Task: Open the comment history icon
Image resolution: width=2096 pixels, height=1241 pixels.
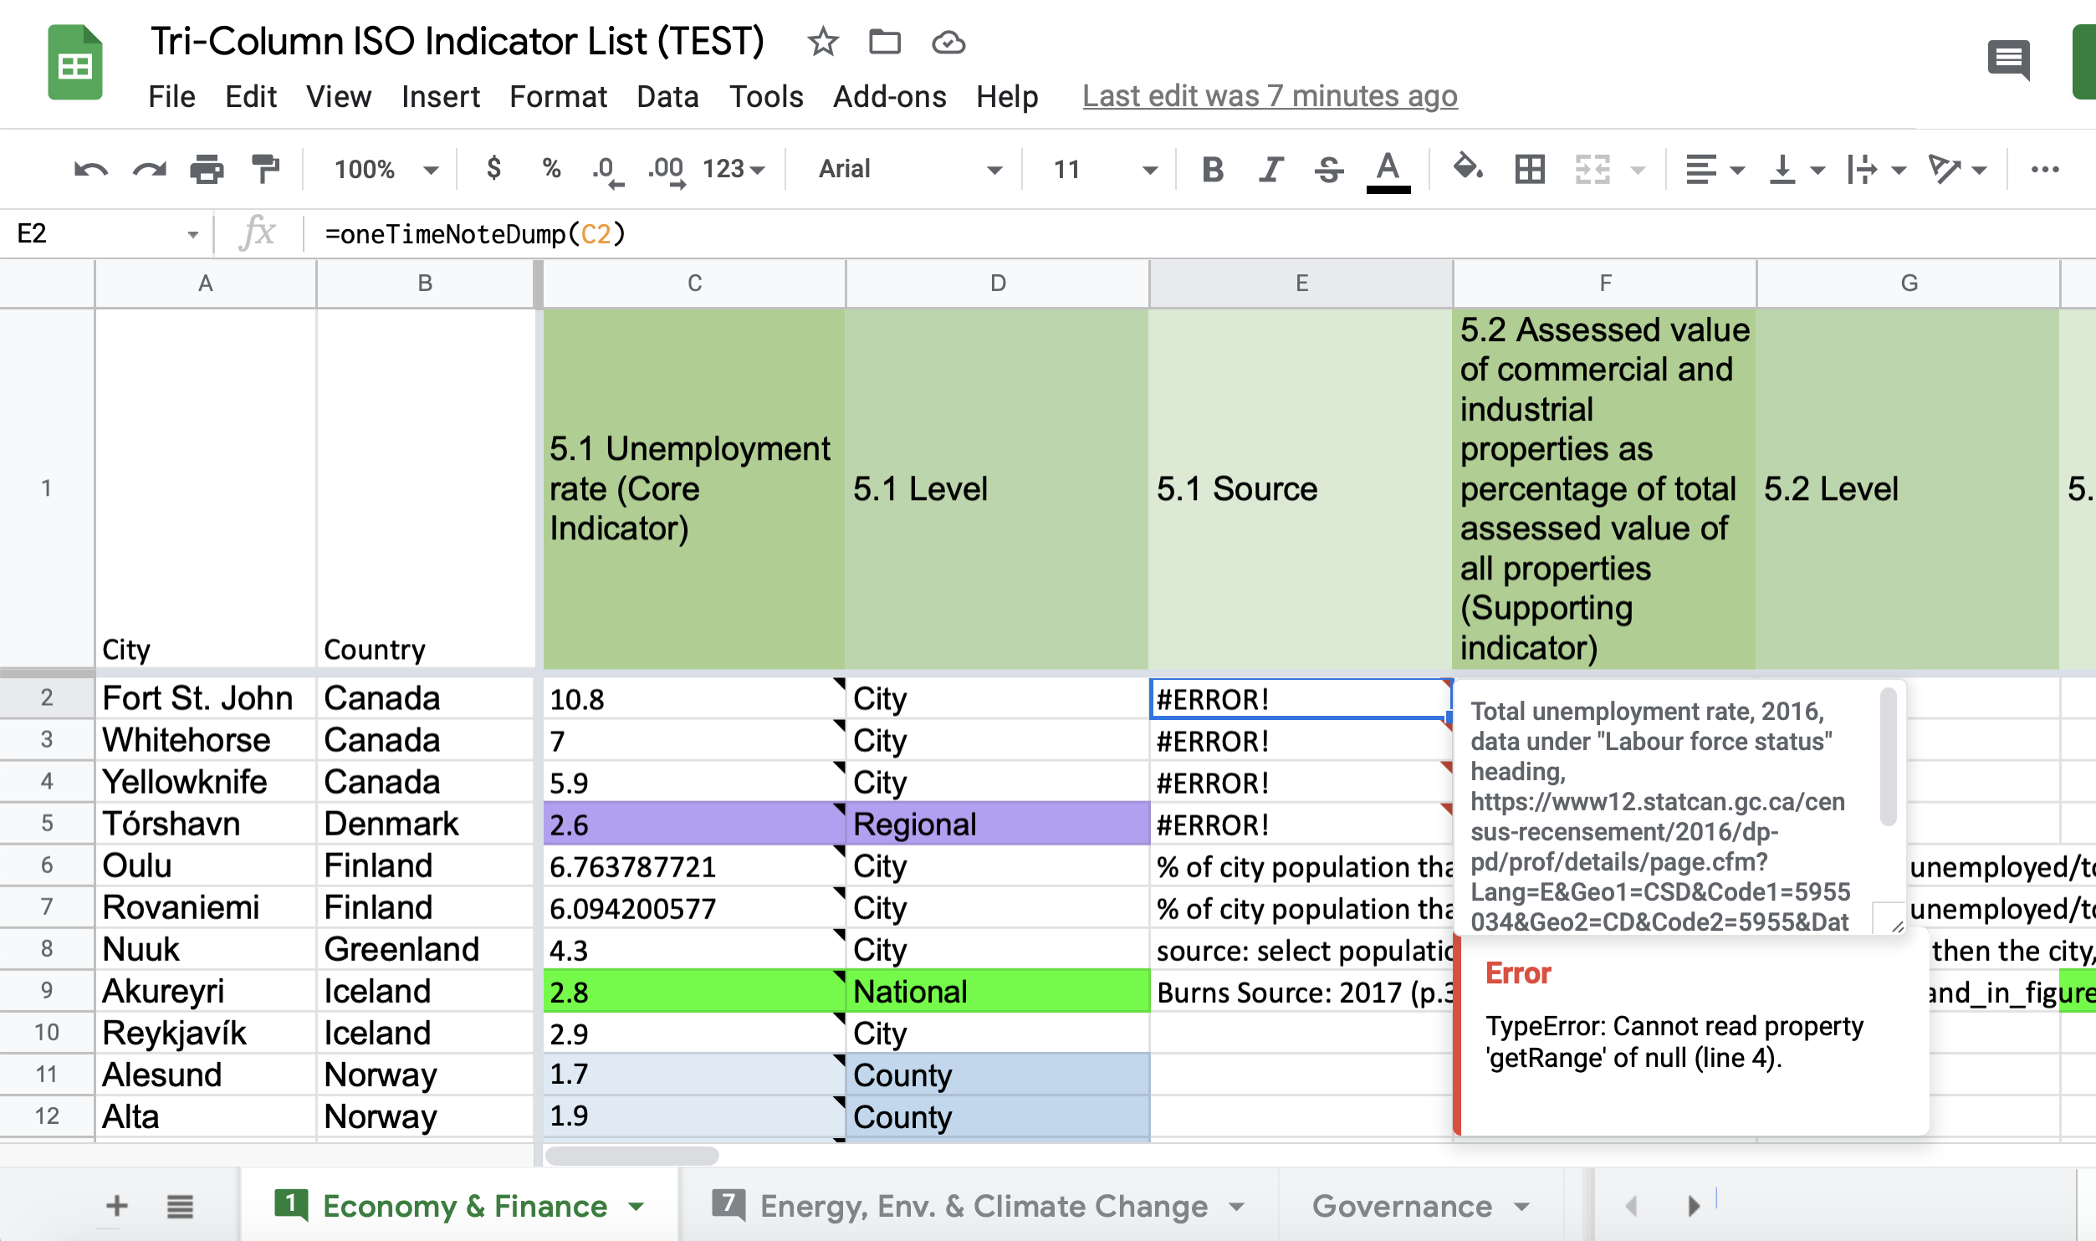Action: click(x=2008, y=59)
